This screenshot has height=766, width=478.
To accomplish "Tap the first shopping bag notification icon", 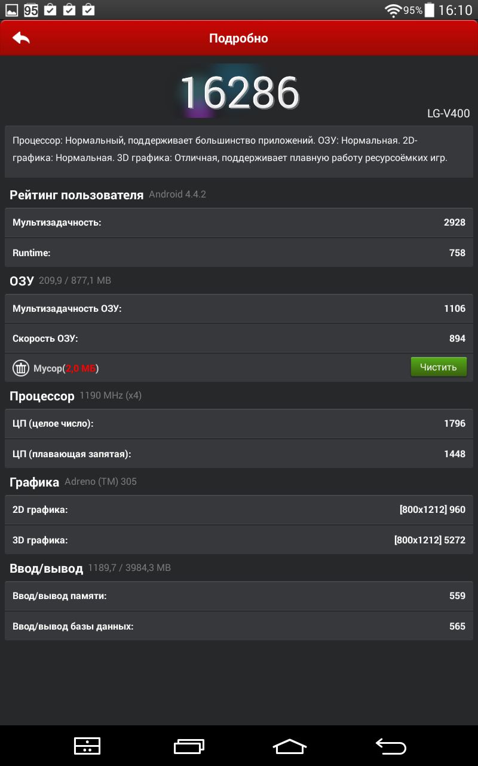I will pos(50,10).
